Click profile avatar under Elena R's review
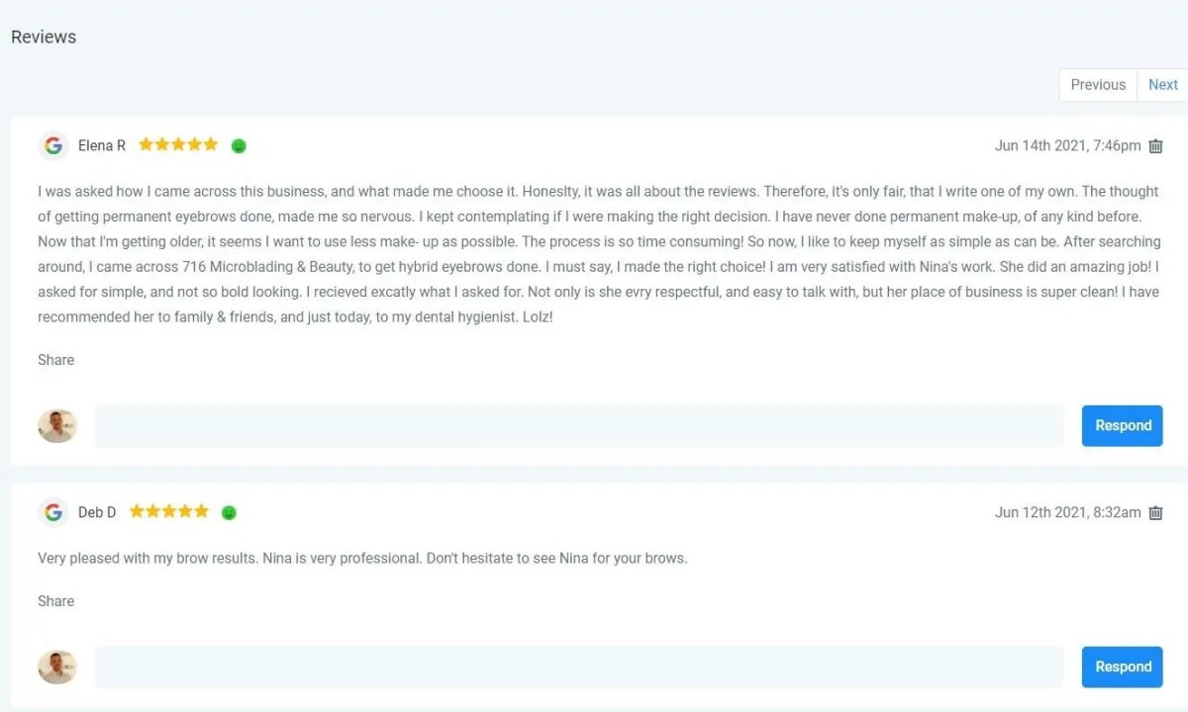1188x712 pixels. pos(57,425)
